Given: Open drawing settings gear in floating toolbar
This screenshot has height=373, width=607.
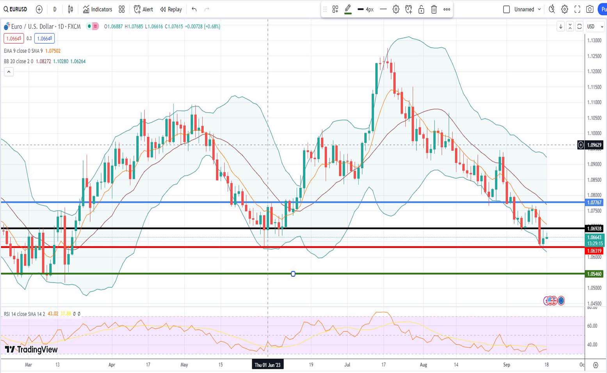Looking at the screenshot, I should (396, 9).
